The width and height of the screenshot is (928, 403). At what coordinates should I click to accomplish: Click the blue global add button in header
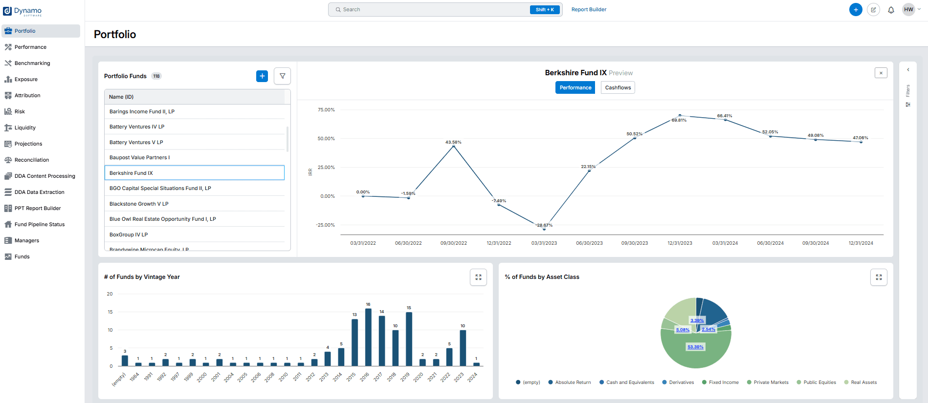pyautogui.click(x=856, y=10)
